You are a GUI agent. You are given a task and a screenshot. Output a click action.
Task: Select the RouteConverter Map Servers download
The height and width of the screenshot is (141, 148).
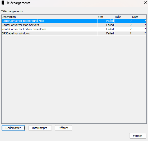74,25
